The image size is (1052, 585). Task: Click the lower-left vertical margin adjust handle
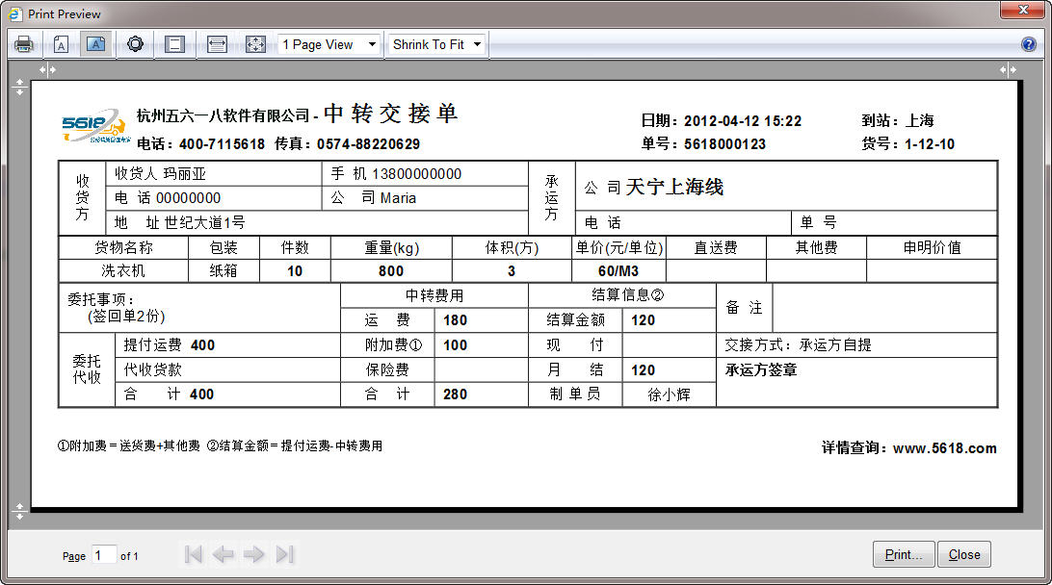coord(19,510)
